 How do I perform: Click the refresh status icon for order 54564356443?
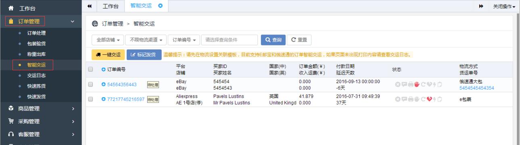423,84
